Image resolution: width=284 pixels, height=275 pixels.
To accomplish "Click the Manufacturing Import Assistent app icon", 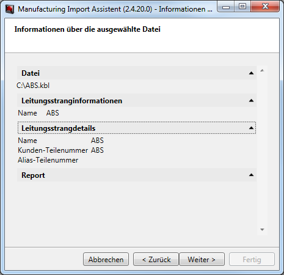I will [10, 9].
